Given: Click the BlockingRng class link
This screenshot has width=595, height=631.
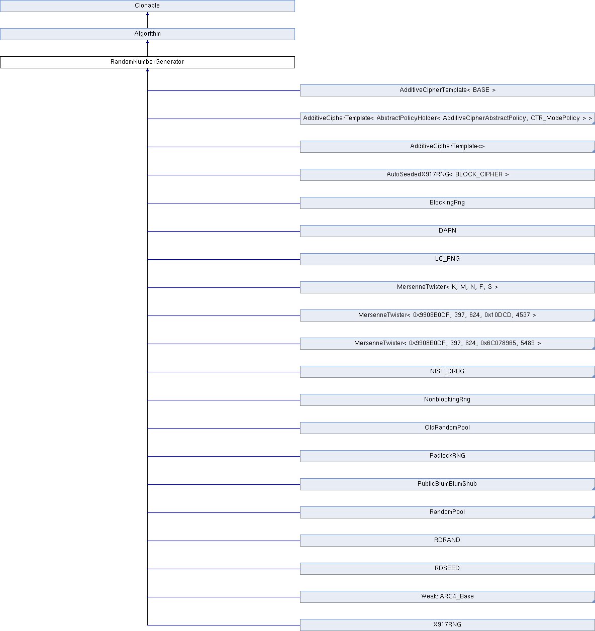Looking at the screenshot, I should point(447,202).
